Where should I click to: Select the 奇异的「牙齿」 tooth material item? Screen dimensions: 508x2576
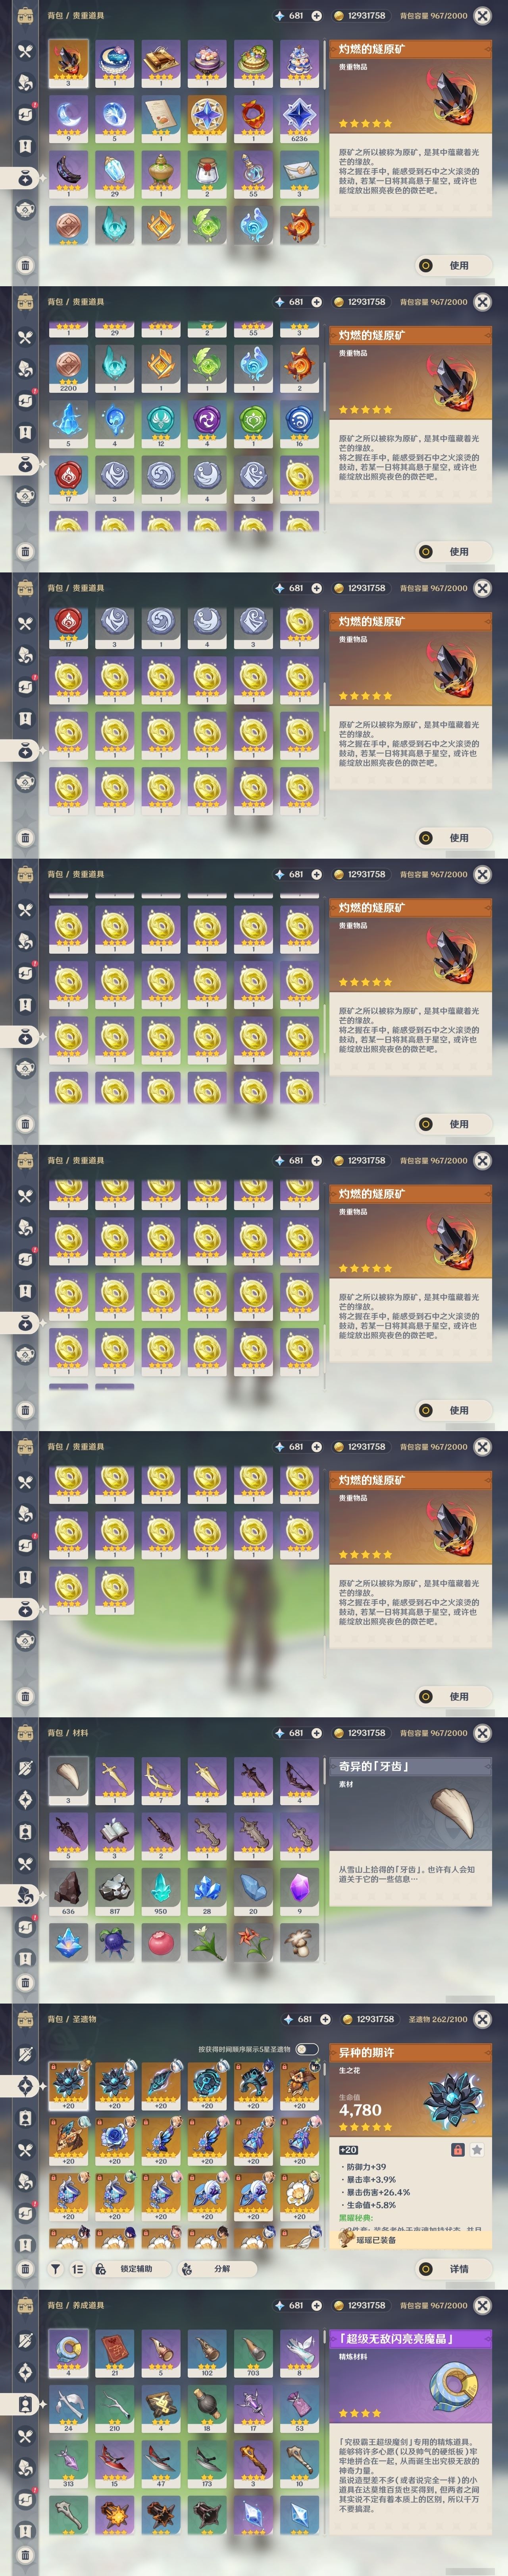(68, 1780)
